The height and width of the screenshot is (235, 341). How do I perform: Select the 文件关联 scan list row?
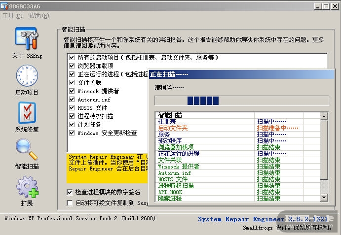pos(238,160)
